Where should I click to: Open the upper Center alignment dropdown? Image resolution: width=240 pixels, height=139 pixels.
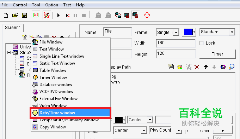pos(150,120)
